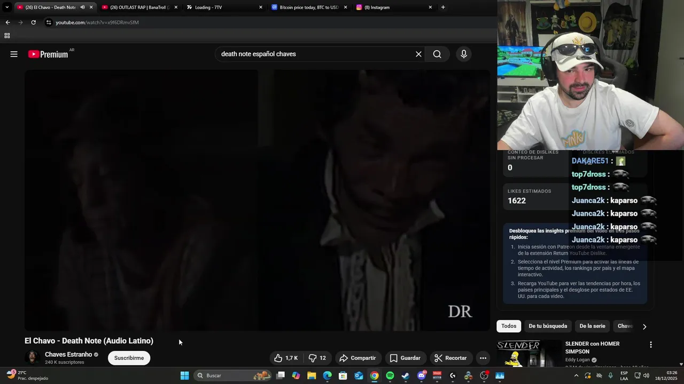Open Task View on the taskbar
The image size is (684, 384).
(281, 375)
